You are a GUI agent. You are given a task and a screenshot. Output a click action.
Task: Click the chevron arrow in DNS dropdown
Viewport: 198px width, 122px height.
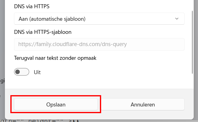[x=177, y=19]
